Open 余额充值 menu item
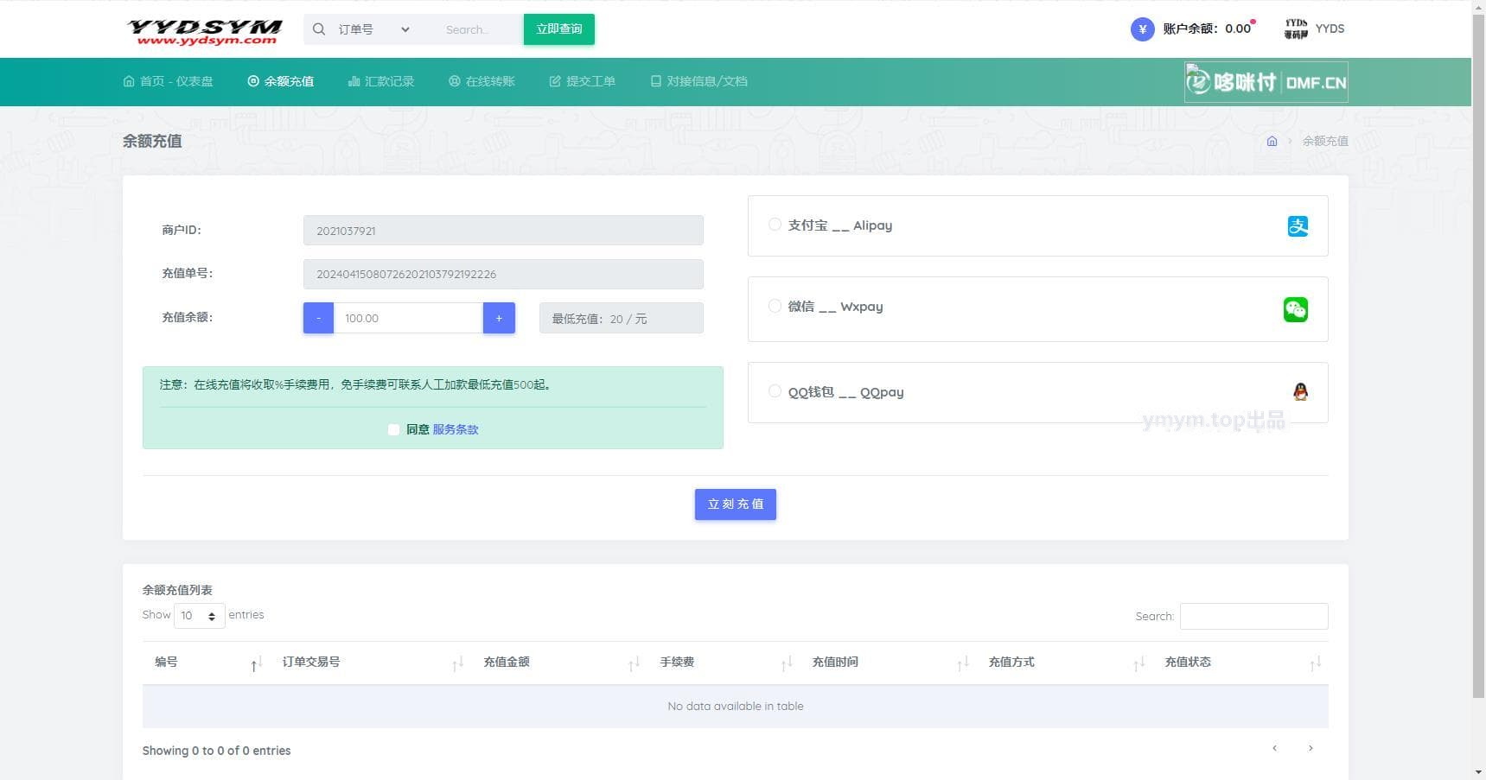The image size is (1486, 780). point(281,81)
